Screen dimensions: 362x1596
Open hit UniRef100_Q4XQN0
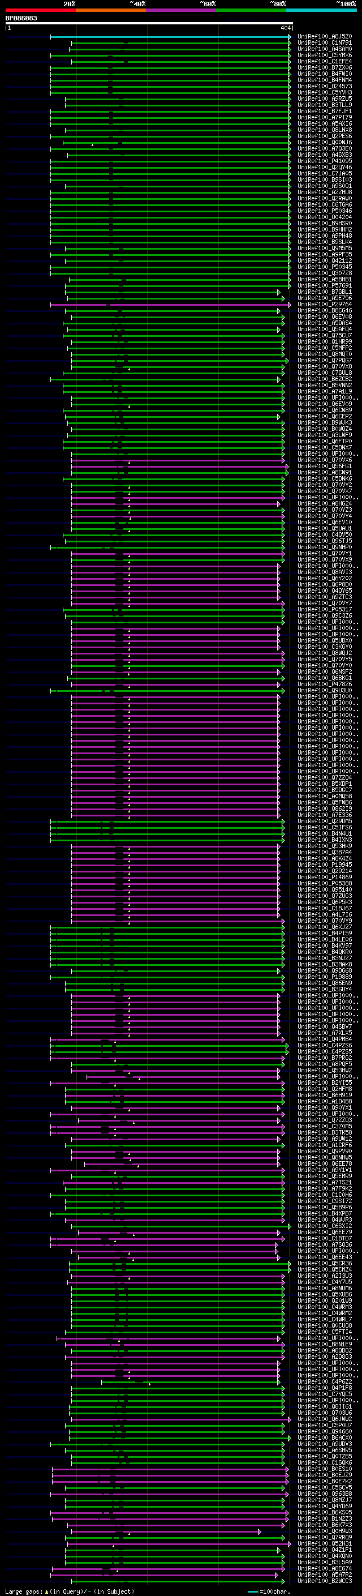(325, 1556)
